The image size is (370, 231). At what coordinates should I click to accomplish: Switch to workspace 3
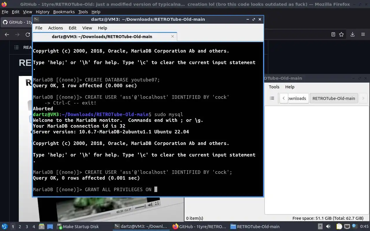(x=27, y=227)
